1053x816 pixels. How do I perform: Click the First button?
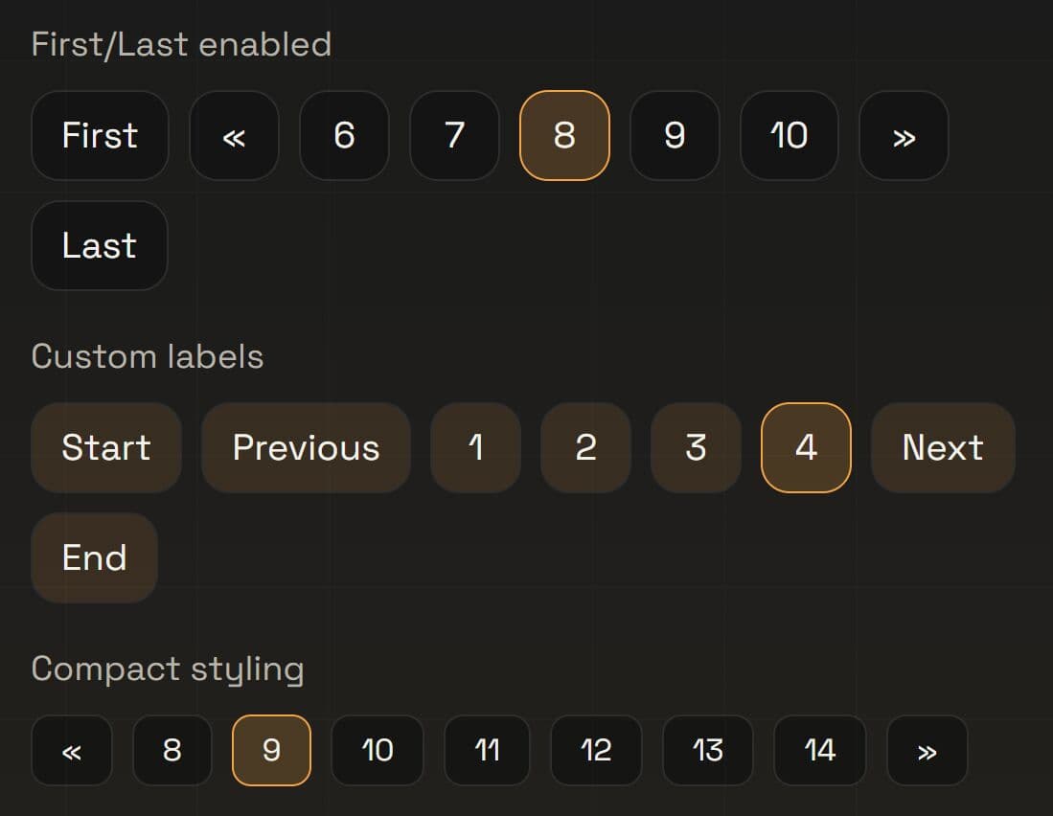coord(99,136)
